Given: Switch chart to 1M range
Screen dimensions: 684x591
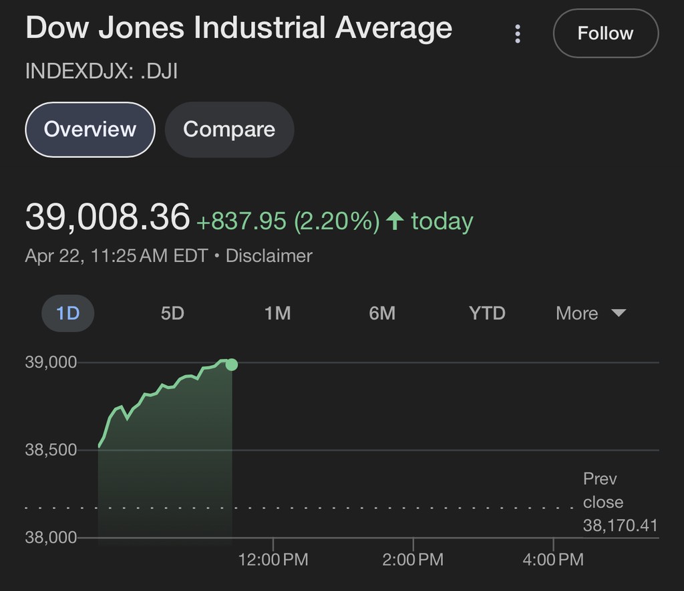Looking at the screenshot, I should click(x=277, y=313).
